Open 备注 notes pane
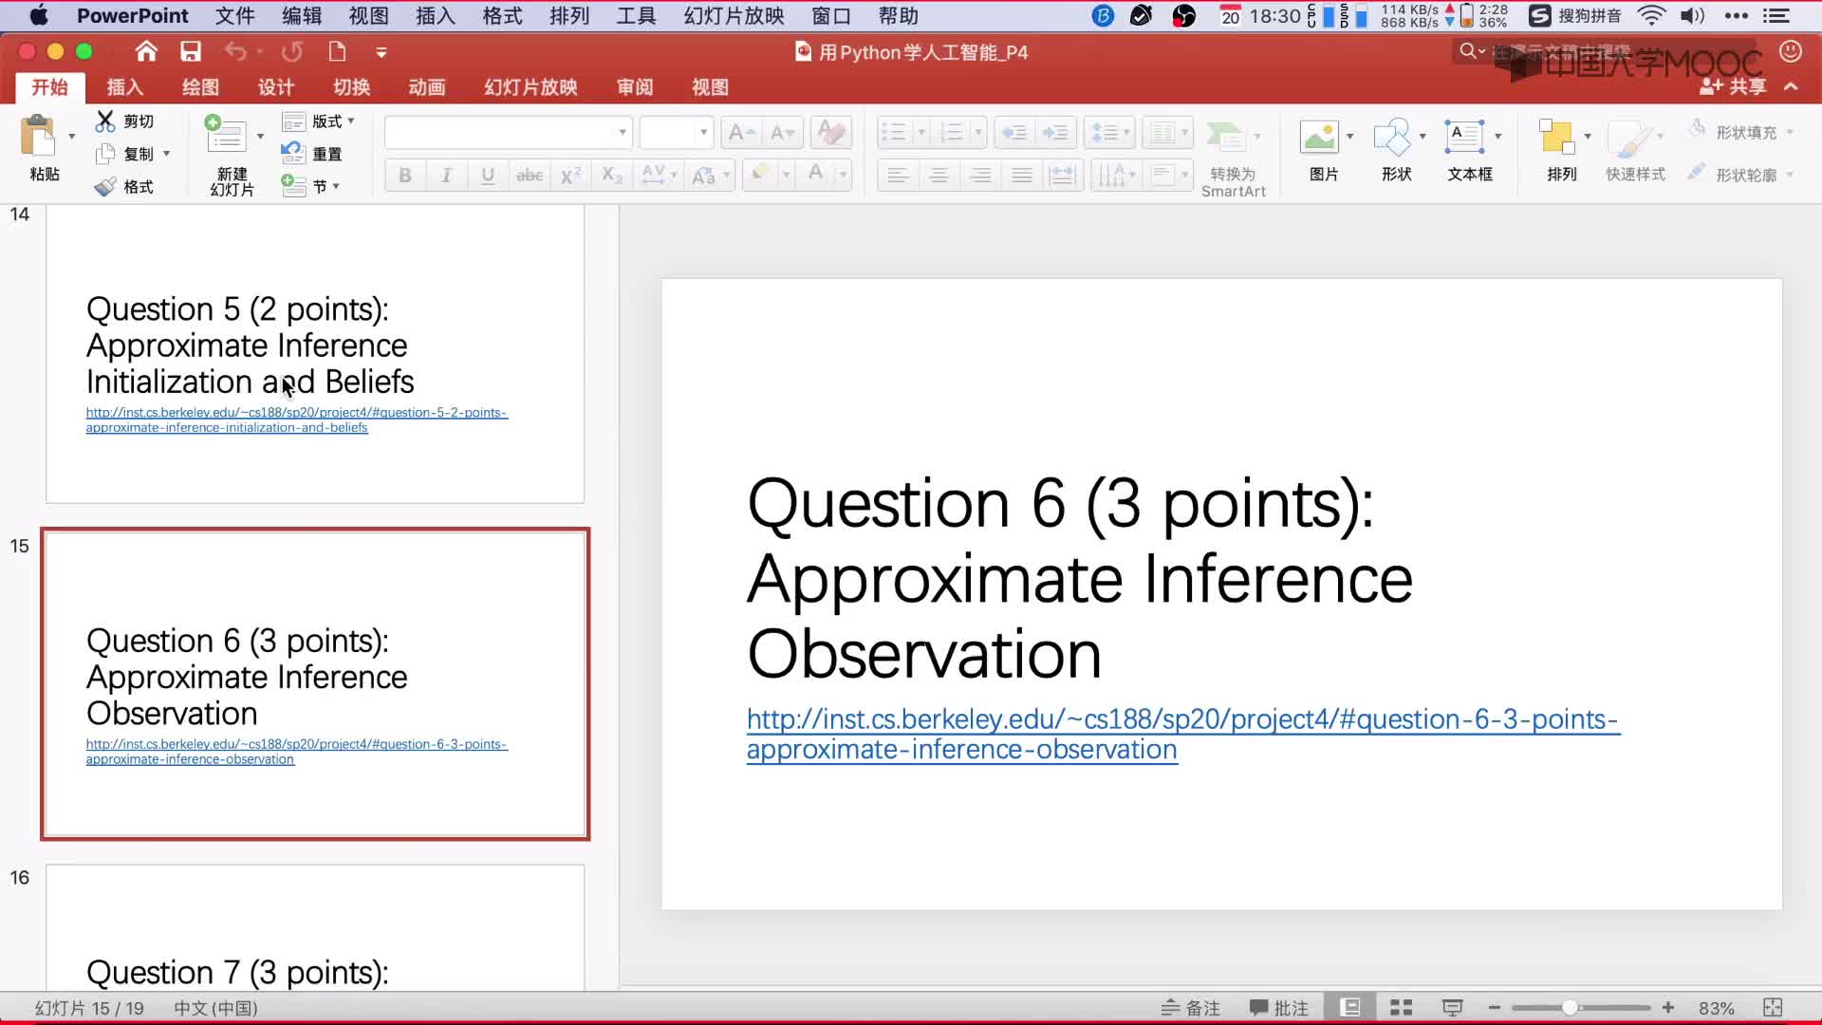The image size is (1822, 1025). pos(1191,1008)
